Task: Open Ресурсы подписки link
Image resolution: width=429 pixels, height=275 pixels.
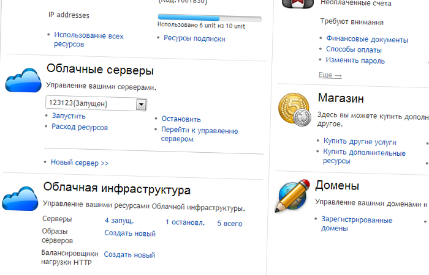Action: click(x=194, y=38)
